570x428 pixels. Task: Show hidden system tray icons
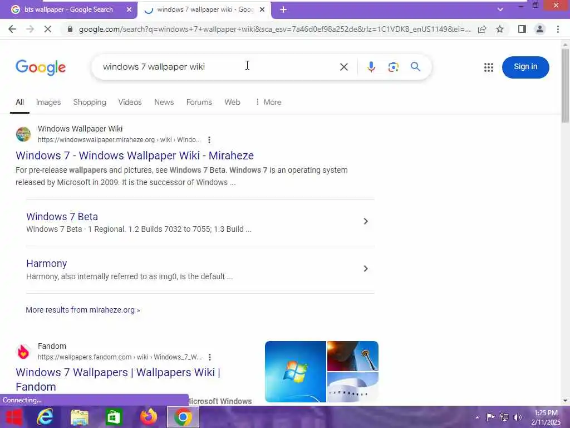[x=477, y=417]
